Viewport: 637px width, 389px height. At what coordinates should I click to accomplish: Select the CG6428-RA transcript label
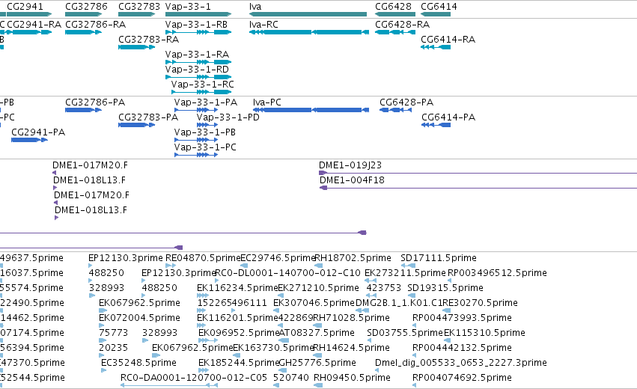point(402,25)
